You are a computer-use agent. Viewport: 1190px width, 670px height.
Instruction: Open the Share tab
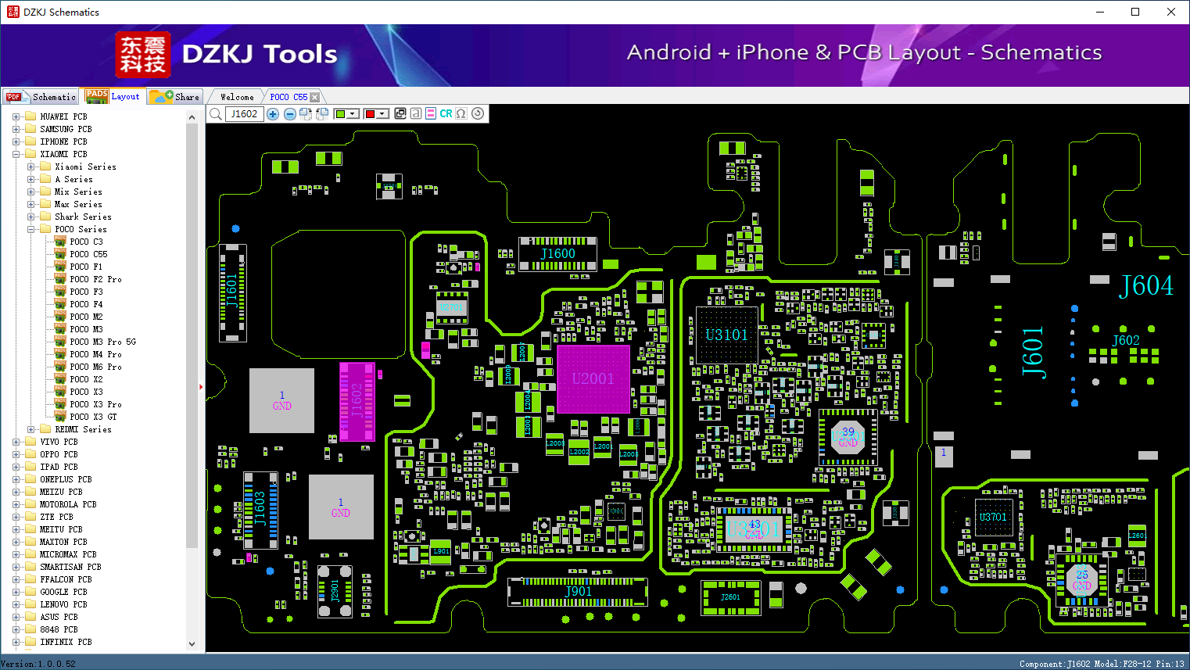coord(175,97)
